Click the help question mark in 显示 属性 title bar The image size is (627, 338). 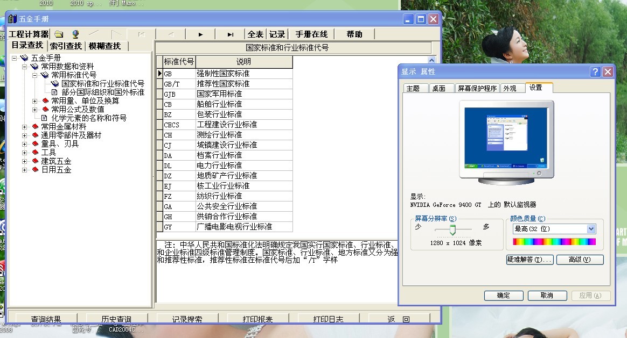[x=595, y=71]
